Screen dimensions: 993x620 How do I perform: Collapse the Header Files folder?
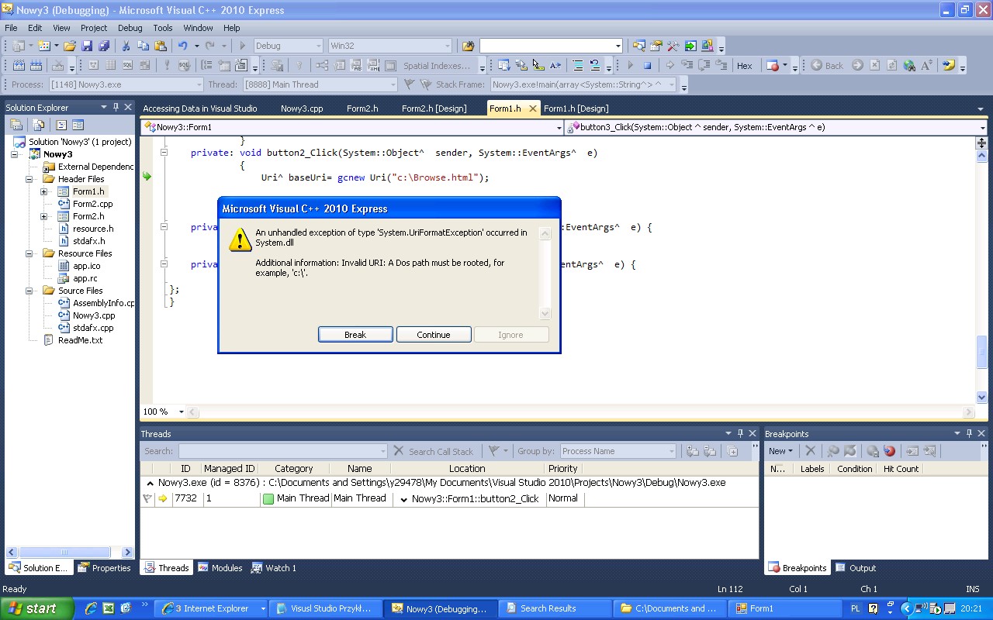[29, 179]
